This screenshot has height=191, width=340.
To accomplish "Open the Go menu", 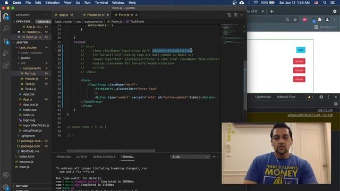I will tap(78, 3).
